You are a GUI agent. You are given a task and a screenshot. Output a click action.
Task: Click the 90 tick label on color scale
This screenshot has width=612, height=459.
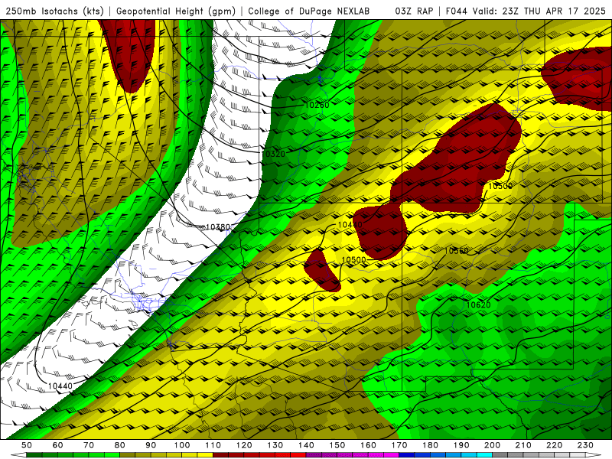point(151,445)
